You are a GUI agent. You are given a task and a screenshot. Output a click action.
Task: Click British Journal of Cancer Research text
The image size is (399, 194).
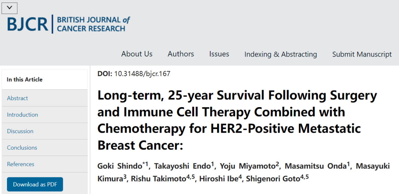[93, 24]
